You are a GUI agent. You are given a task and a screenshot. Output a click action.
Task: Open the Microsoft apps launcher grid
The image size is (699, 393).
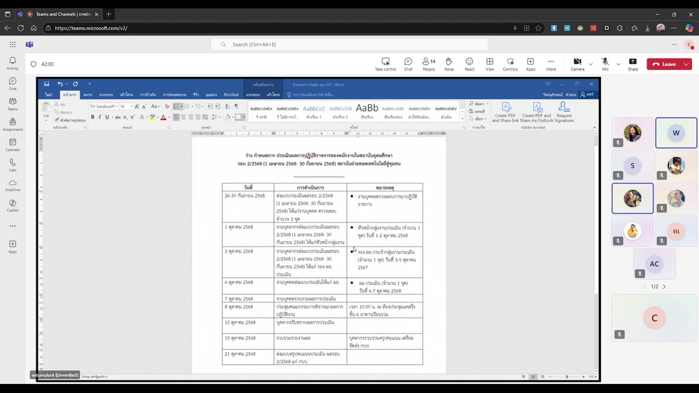pyautogui.click(x=13, y=45)
